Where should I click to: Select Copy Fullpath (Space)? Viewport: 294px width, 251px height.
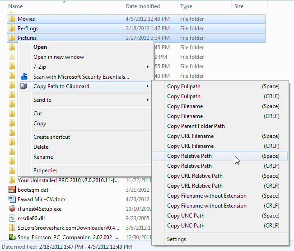pyautogui.click(x=220, y=86)
